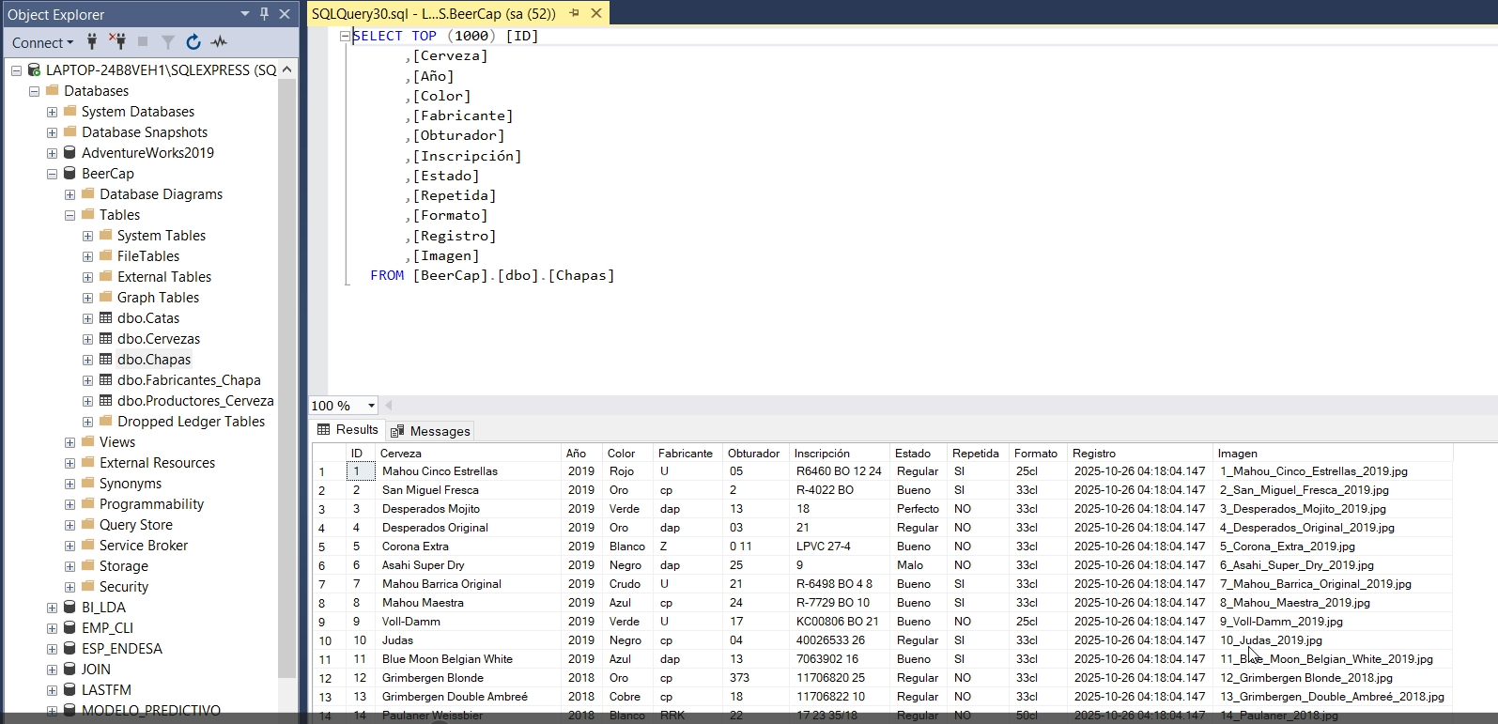The image size is (1498, 724).
Task: Click the server icon for LAPTOP-24B8VEH1\SQLEXPRESS
Action: click(34, 69)
